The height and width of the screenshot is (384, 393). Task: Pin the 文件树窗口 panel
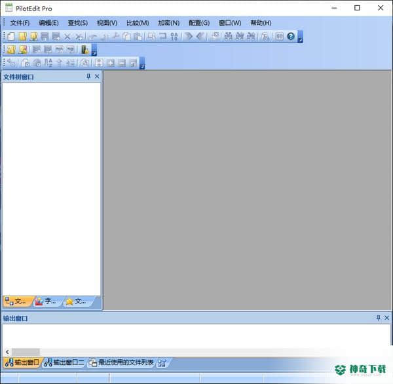pyautogui.click(x=88, y=77)
